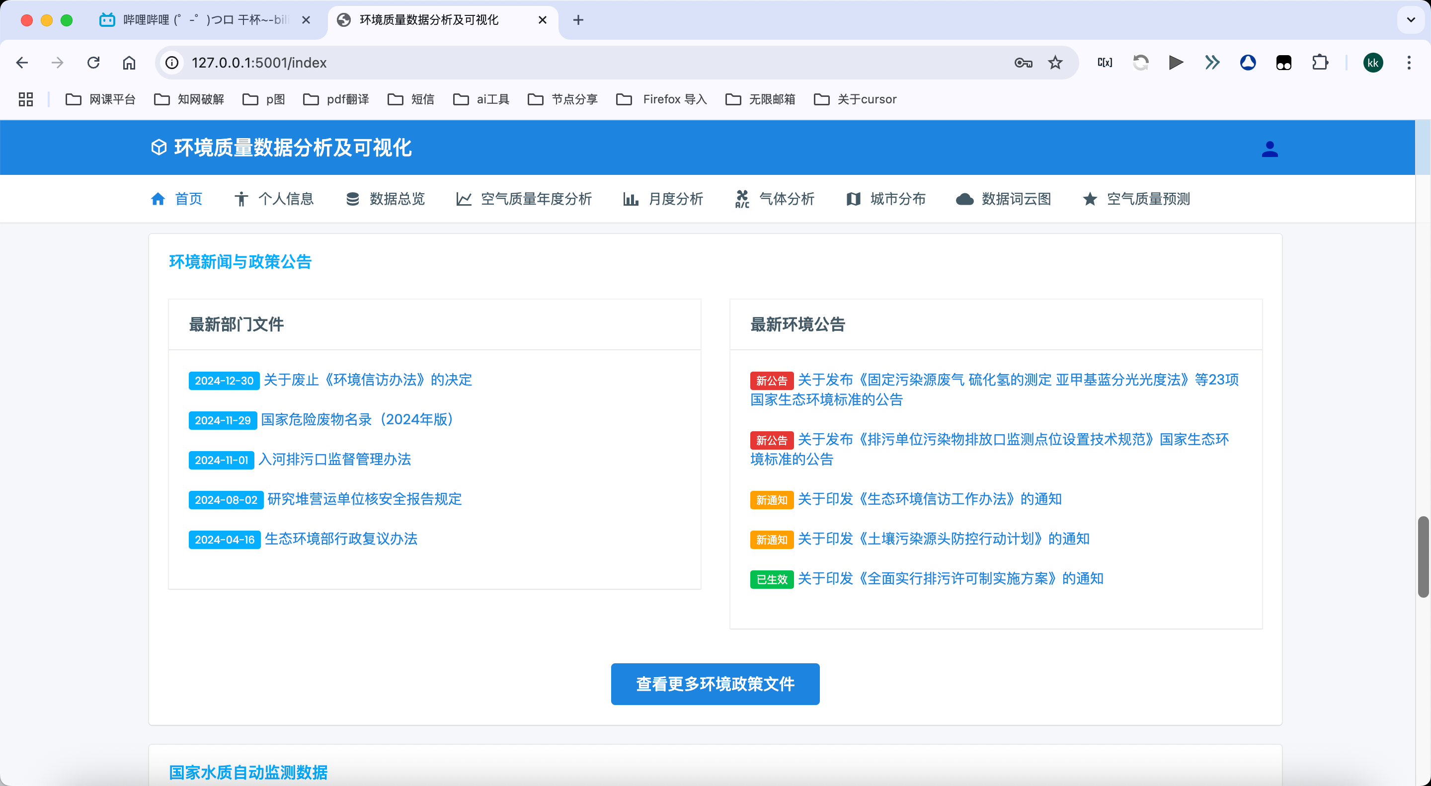Open the browser extensions puzzle icon

tap(1320, 63)
